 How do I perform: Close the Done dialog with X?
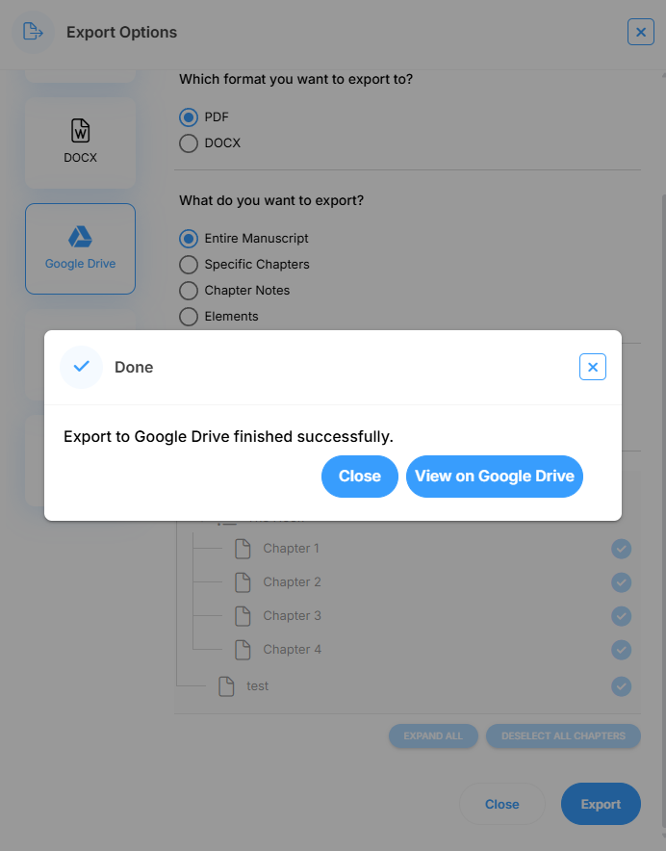[593, 367]
